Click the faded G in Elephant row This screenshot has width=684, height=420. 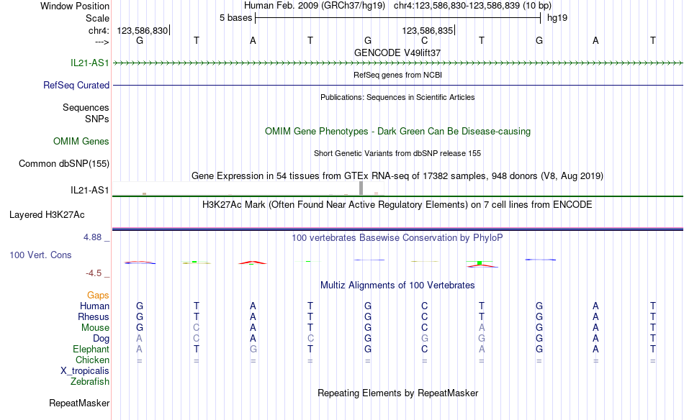(x=253, y=350)
